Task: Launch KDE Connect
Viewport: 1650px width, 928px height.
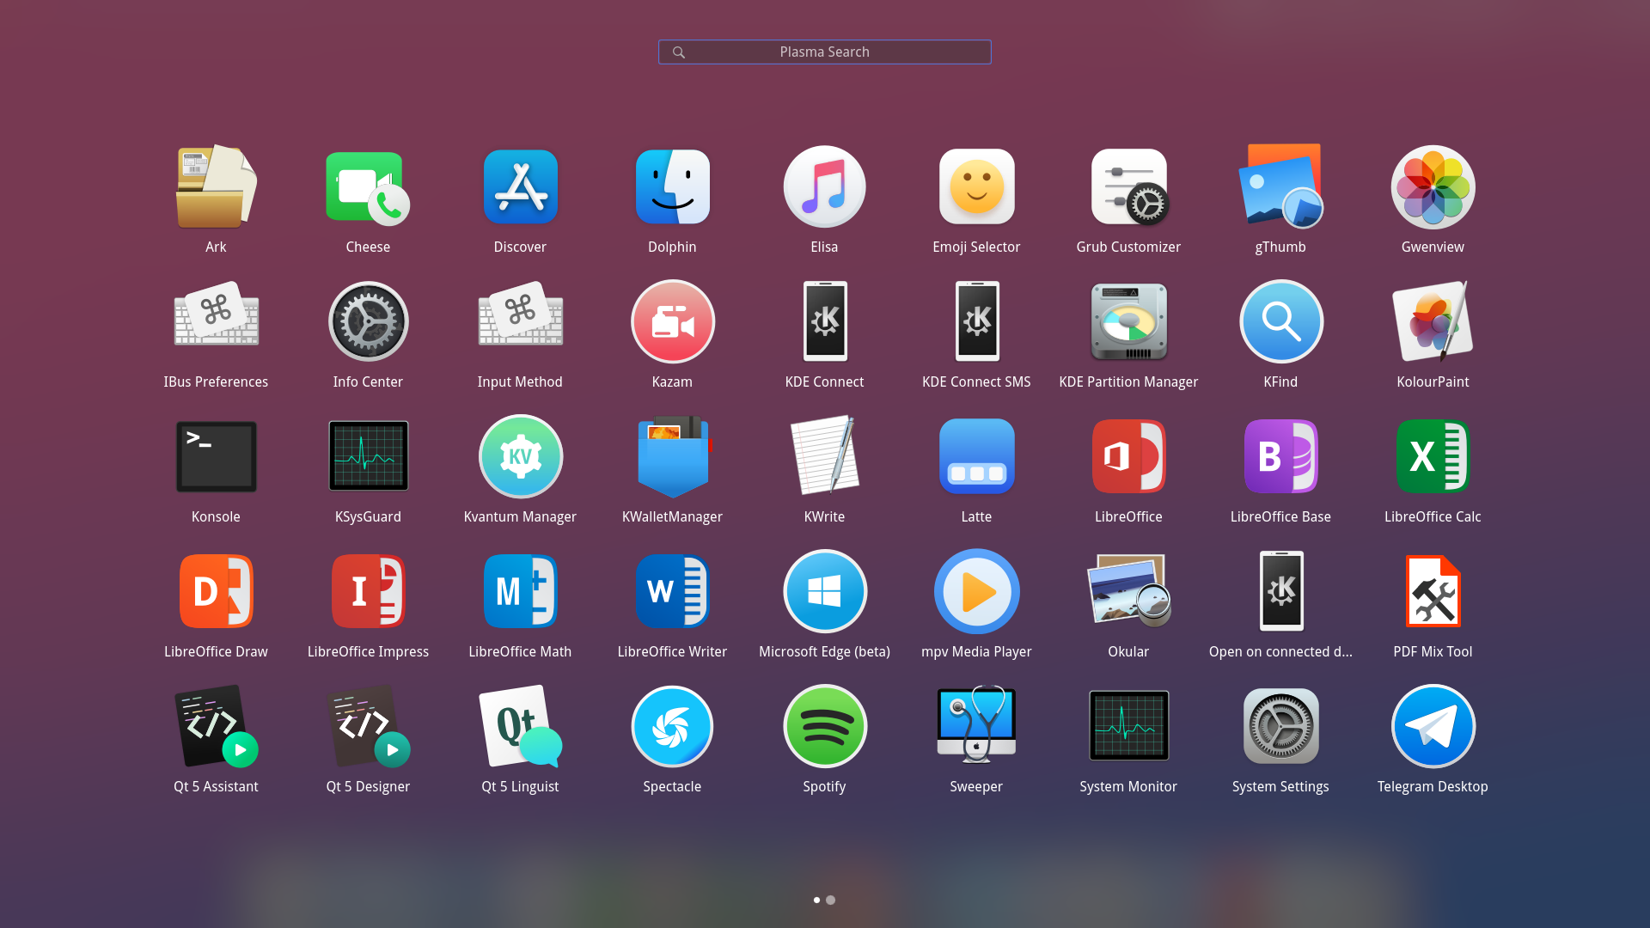Action: point(824,321)
